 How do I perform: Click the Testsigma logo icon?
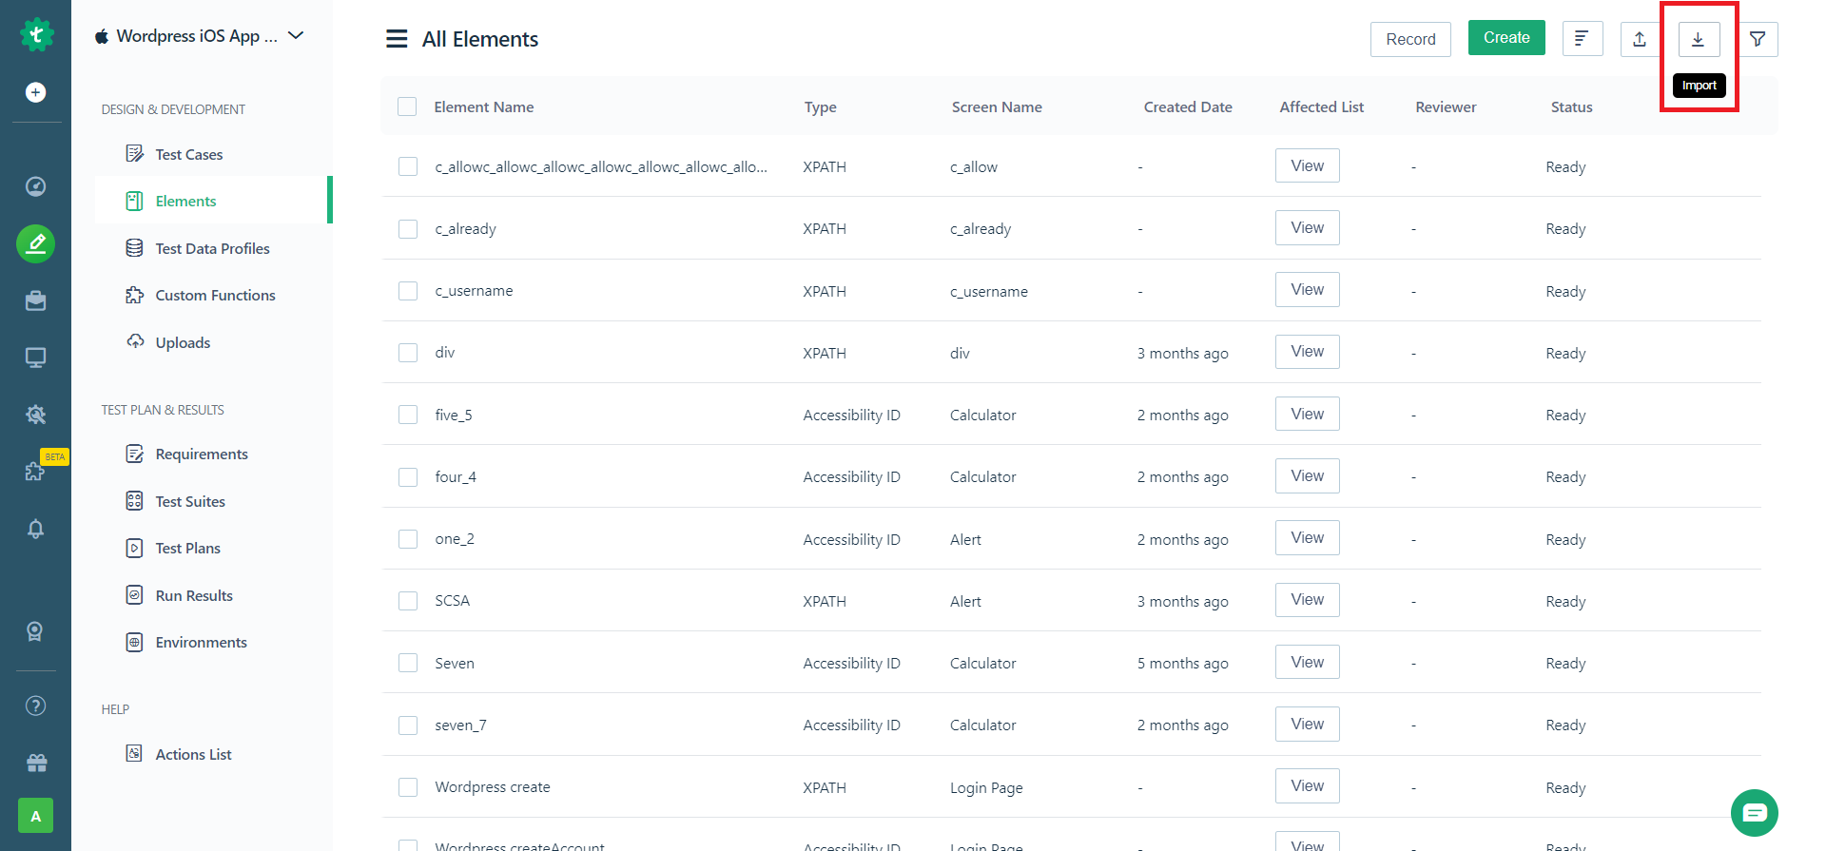pos(36,35)
